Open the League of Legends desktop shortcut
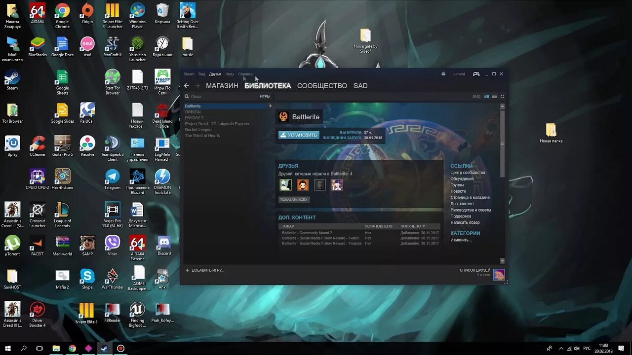 (x=62, y=215)
